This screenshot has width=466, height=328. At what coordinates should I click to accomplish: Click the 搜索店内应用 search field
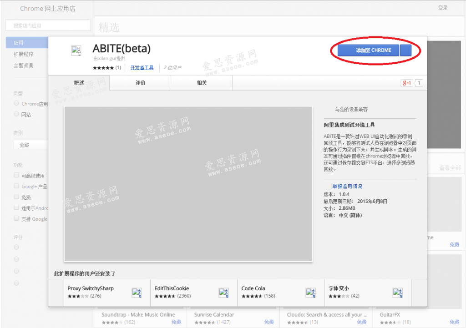(47, 25)
